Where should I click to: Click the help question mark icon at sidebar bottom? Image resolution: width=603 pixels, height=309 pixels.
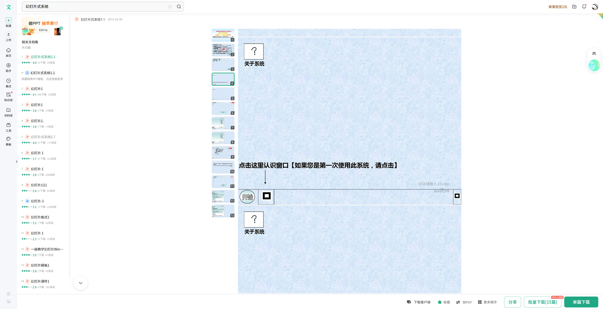click(x=8, y=294)
